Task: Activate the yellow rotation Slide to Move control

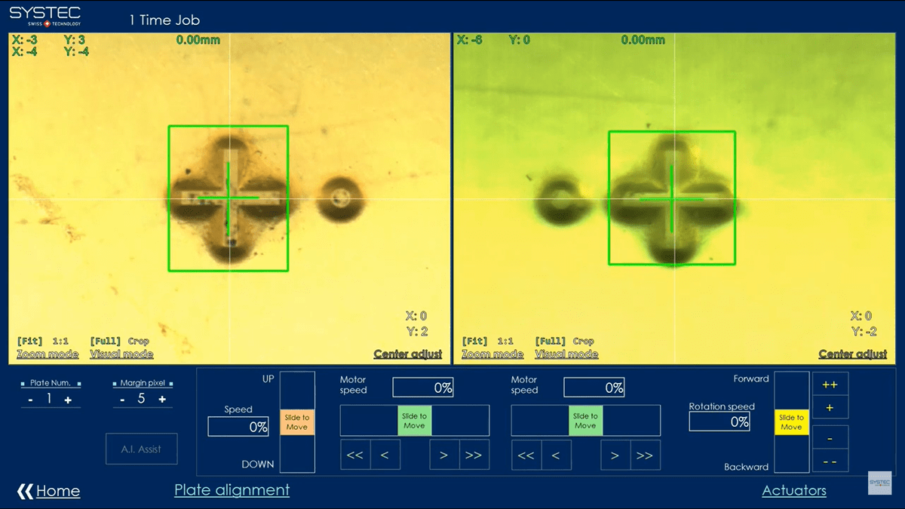Action: (791, 422)
